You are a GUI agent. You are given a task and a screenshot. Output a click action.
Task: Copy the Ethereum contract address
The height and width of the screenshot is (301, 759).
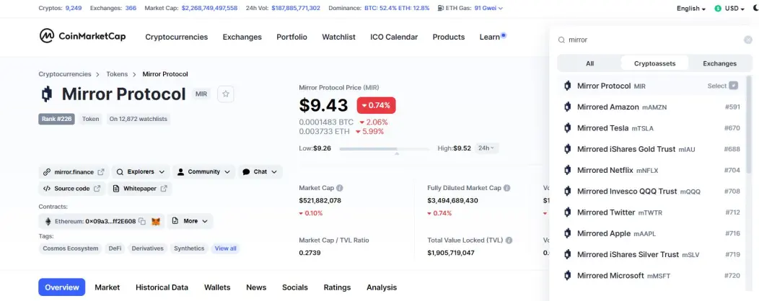click(142, 221)
